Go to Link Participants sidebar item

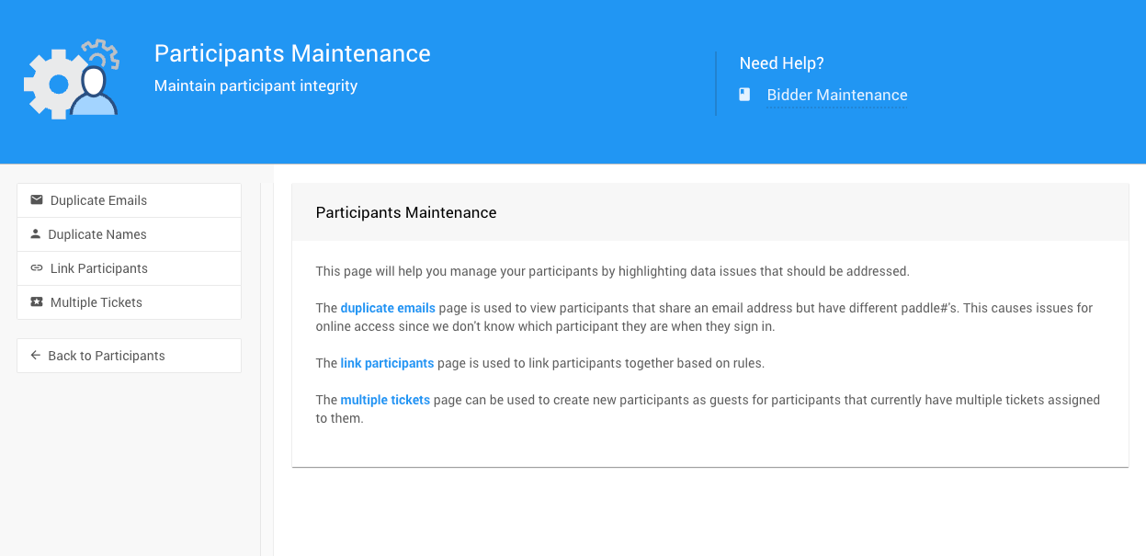tap(99, 268)
